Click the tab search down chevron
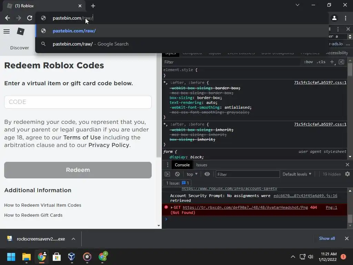This screenshot has height=265, width=353. tap(297, 5)
